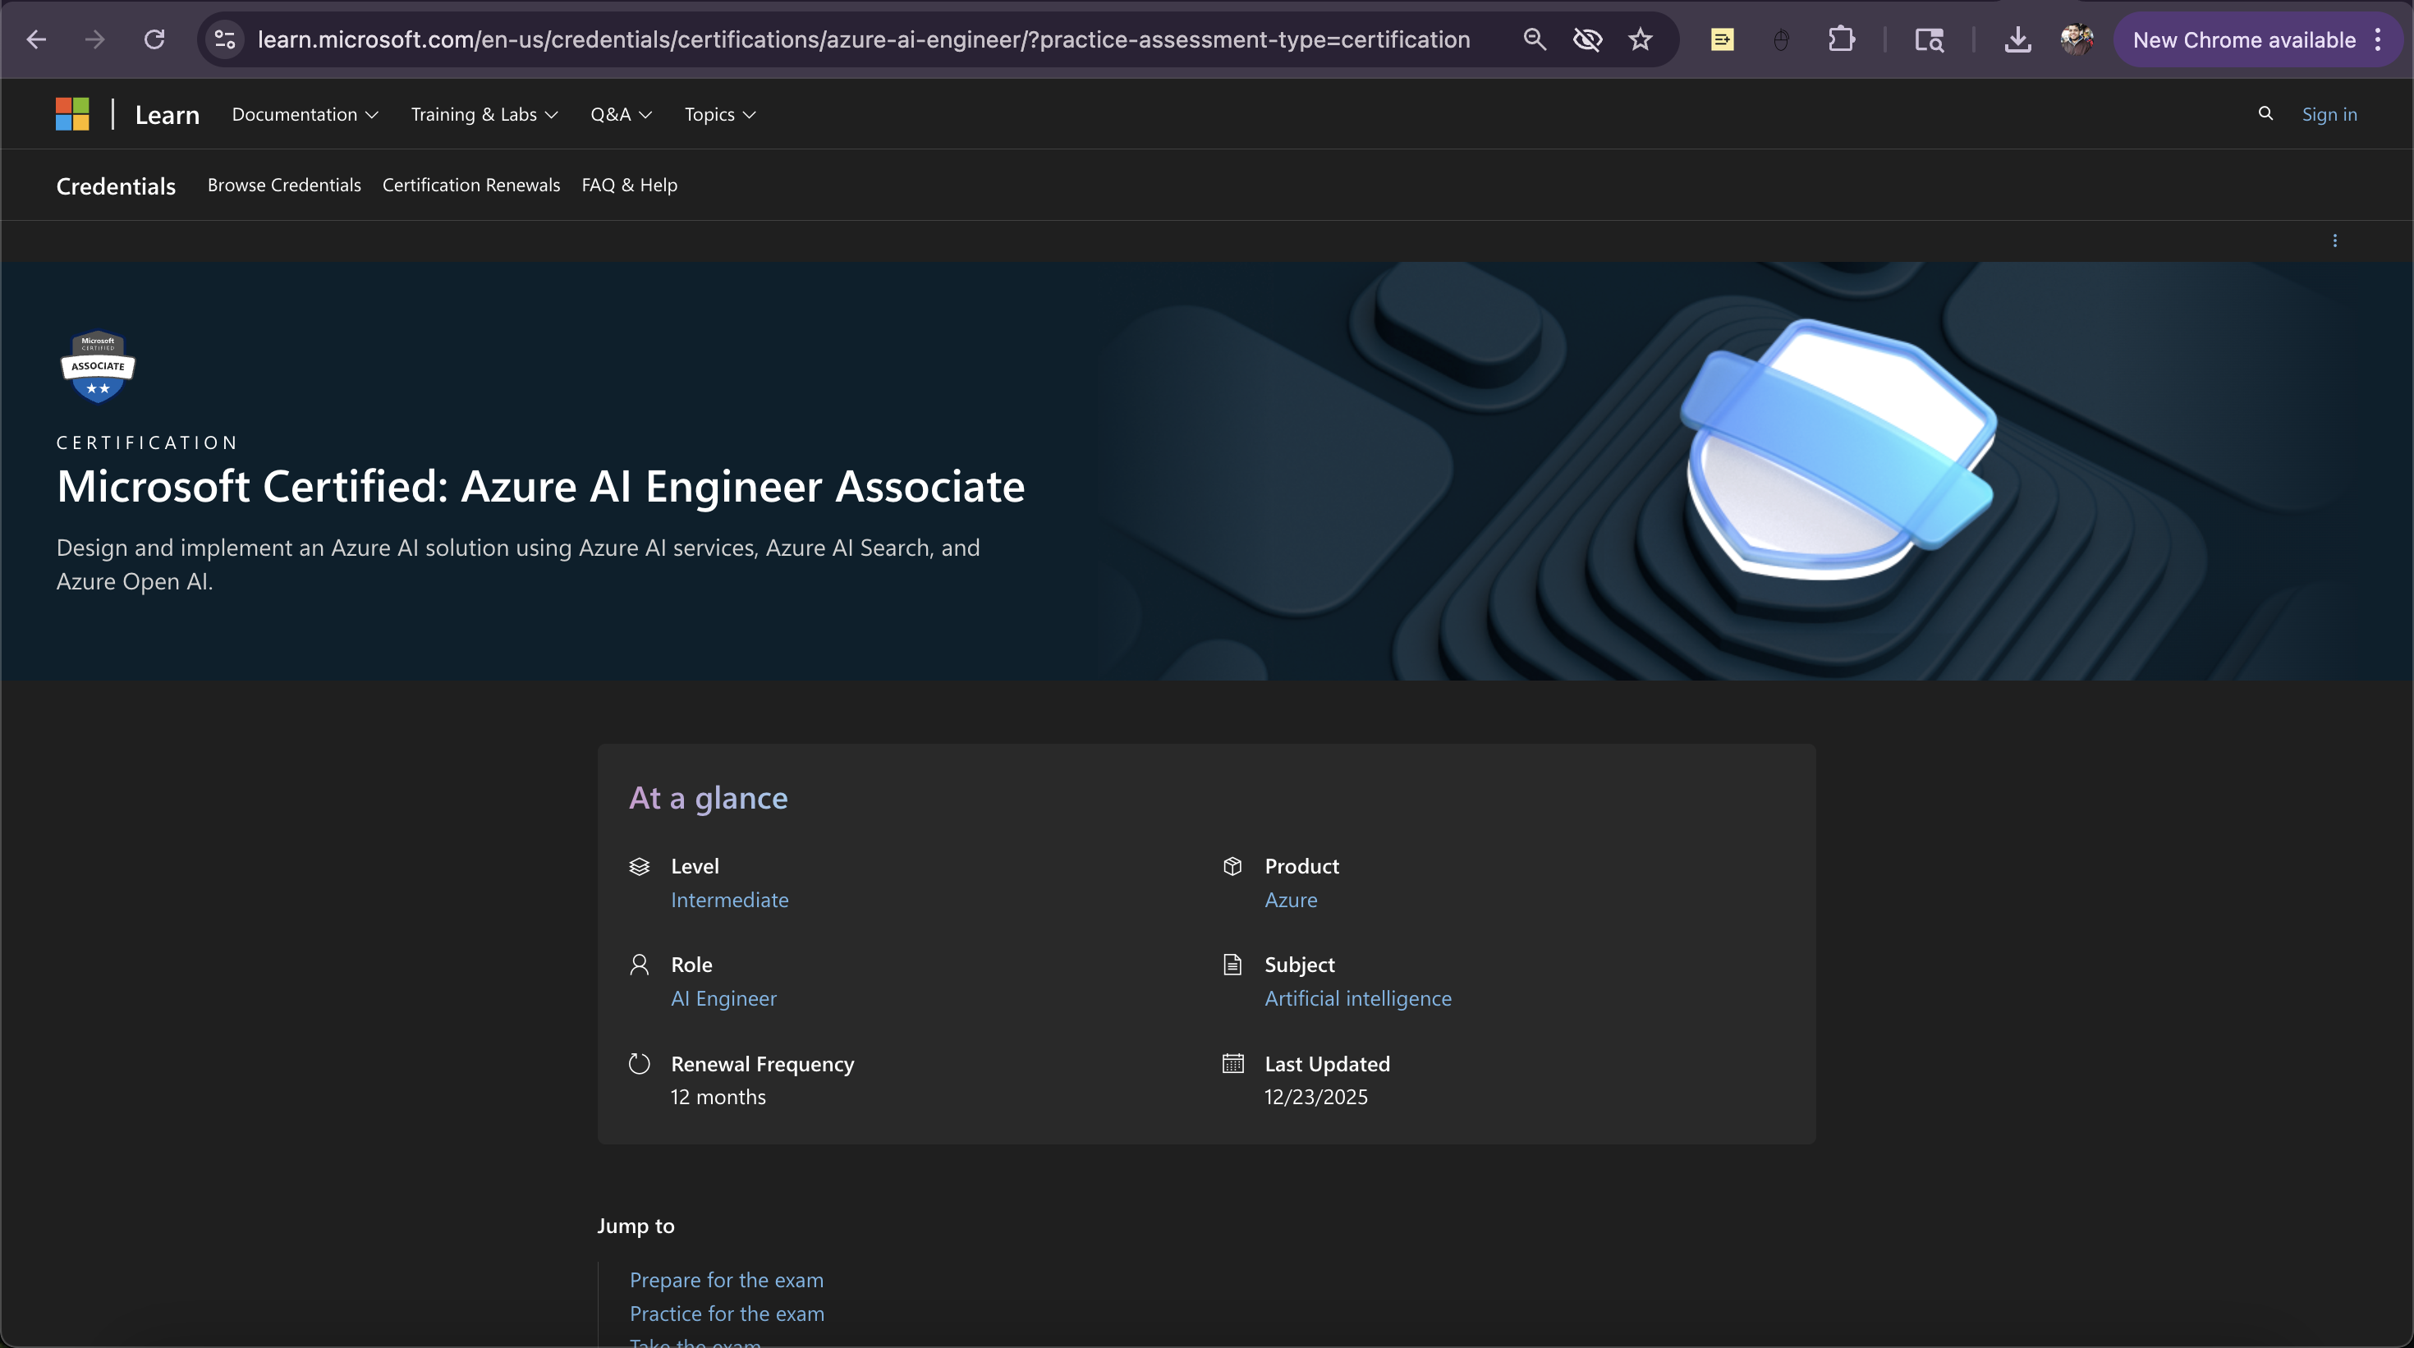Open the reading list notes icon
Viewport: 2414px width, 1348px height.
(1723, 39)
